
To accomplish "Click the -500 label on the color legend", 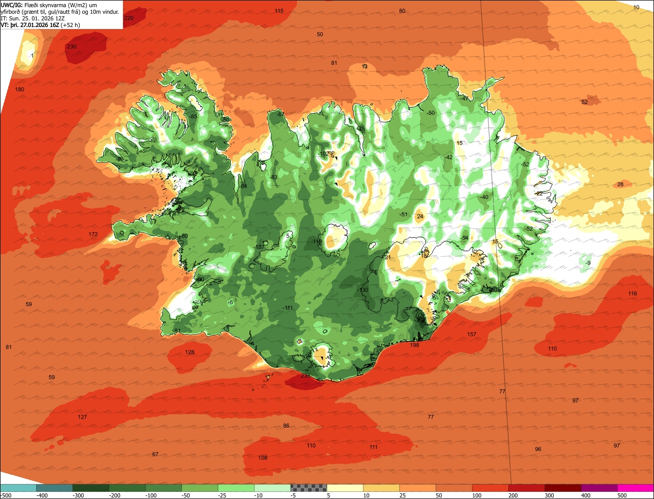I will click(6, 495).
